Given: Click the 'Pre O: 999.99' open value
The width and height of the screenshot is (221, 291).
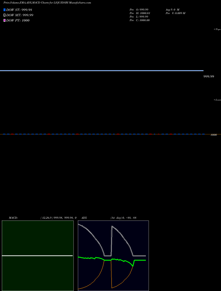Looking at the screenshot, I should click(139, 9).
